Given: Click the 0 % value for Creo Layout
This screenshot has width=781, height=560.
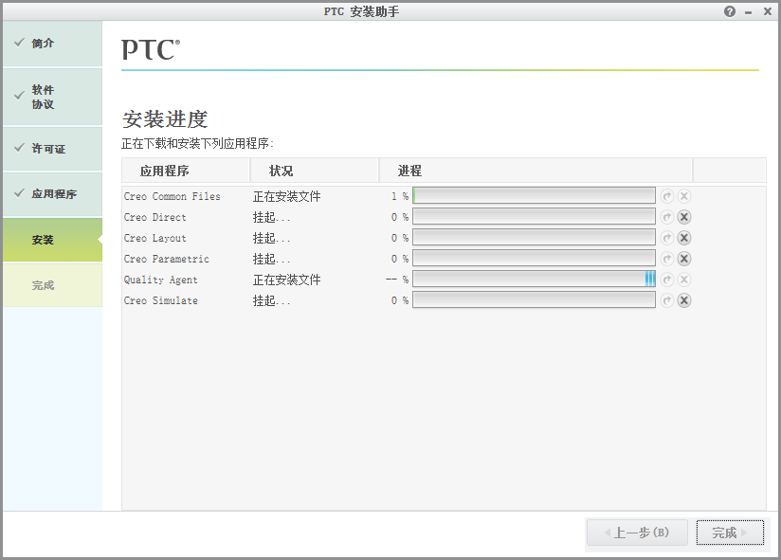Looking at the screenshot, I should (x=399, y=239).
